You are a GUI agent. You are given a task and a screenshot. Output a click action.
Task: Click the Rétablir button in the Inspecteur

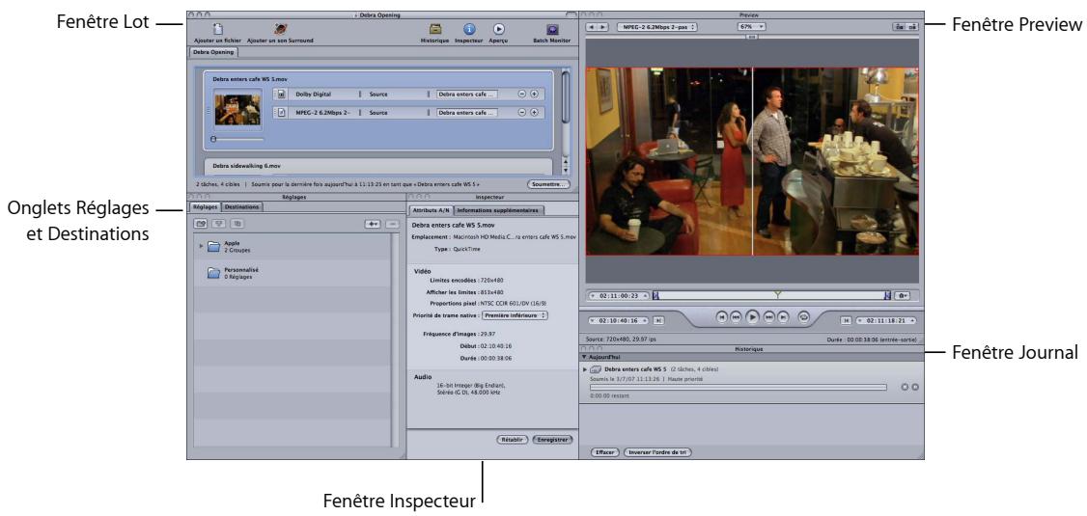513,439
